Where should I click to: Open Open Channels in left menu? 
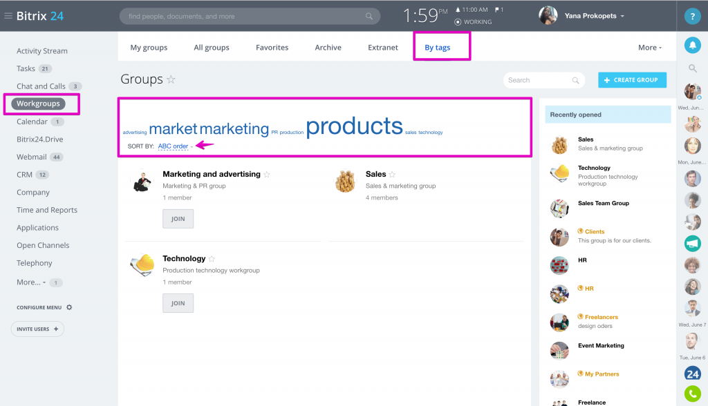tap(43, 245)
